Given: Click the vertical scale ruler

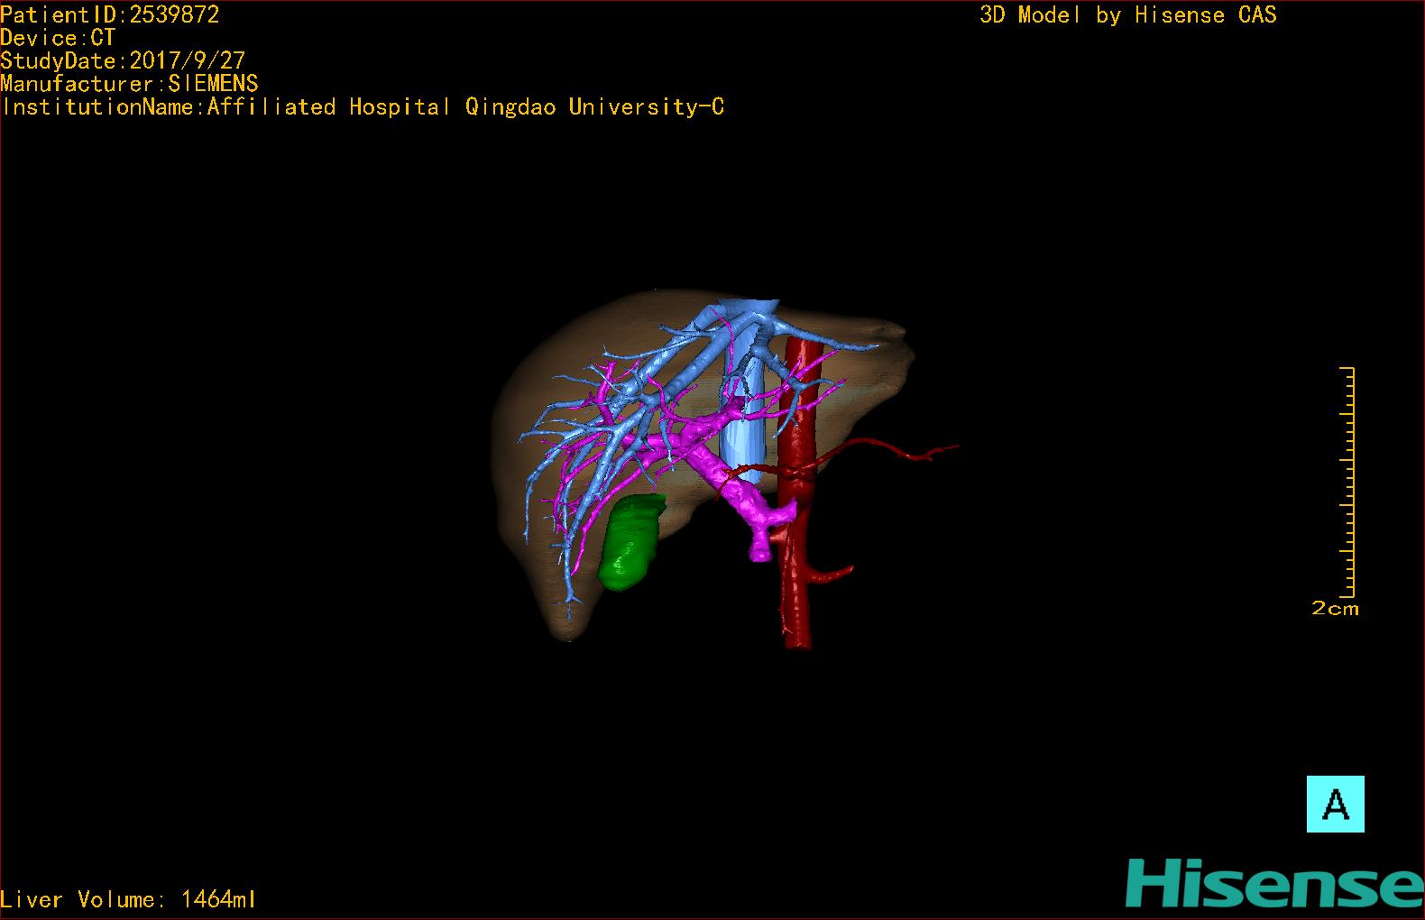Looking at the screenshot, I should pyautogui.click(x=1348, y=483).
